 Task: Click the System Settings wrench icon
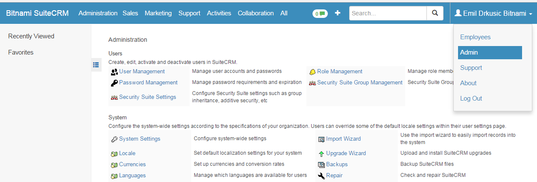(x=114, y=139)
